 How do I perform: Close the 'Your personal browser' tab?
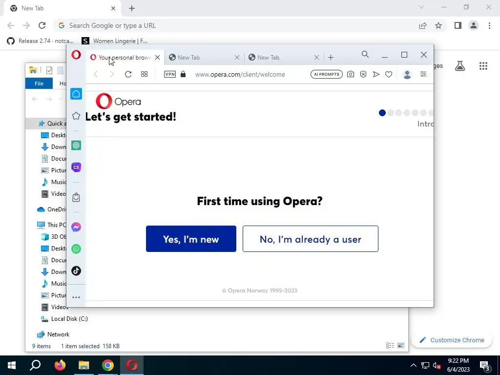158,58
